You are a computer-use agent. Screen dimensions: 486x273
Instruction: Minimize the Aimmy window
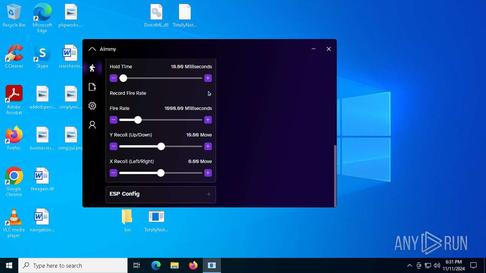tap(314, 49)
